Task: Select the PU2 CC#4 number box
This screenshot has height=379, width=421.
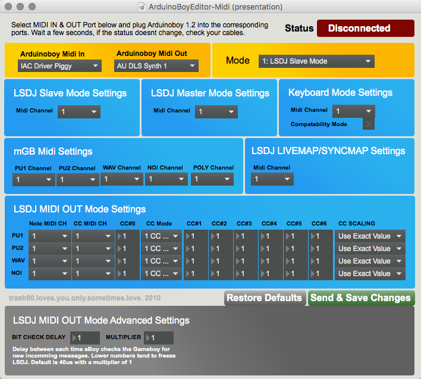Action: 271,249
